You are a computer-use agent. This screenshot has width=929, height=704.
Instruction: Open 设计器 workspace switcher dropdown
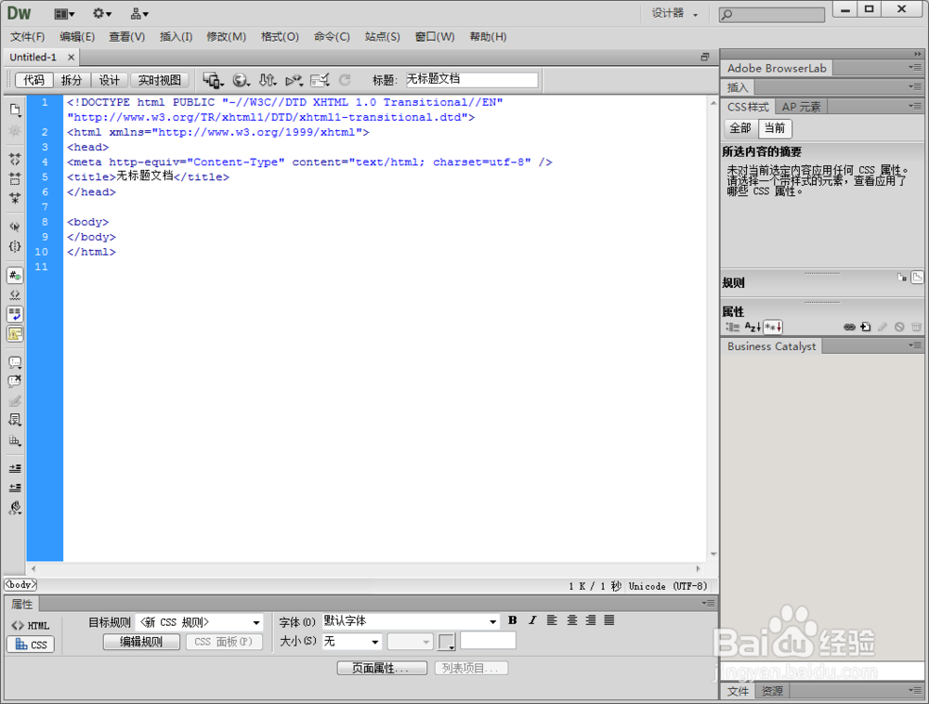point(674,13)
